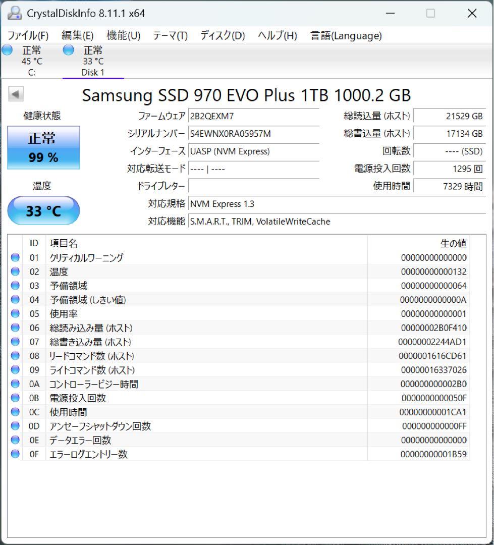The height and width of the screenshot is (545, 494).
Task: Open the ファイル(F) menu
Action: [x=28, y=35]
